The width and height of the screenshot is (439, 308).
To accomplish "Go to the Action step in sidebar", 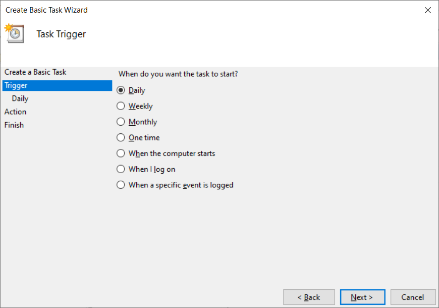I will [x=15, y=112].
